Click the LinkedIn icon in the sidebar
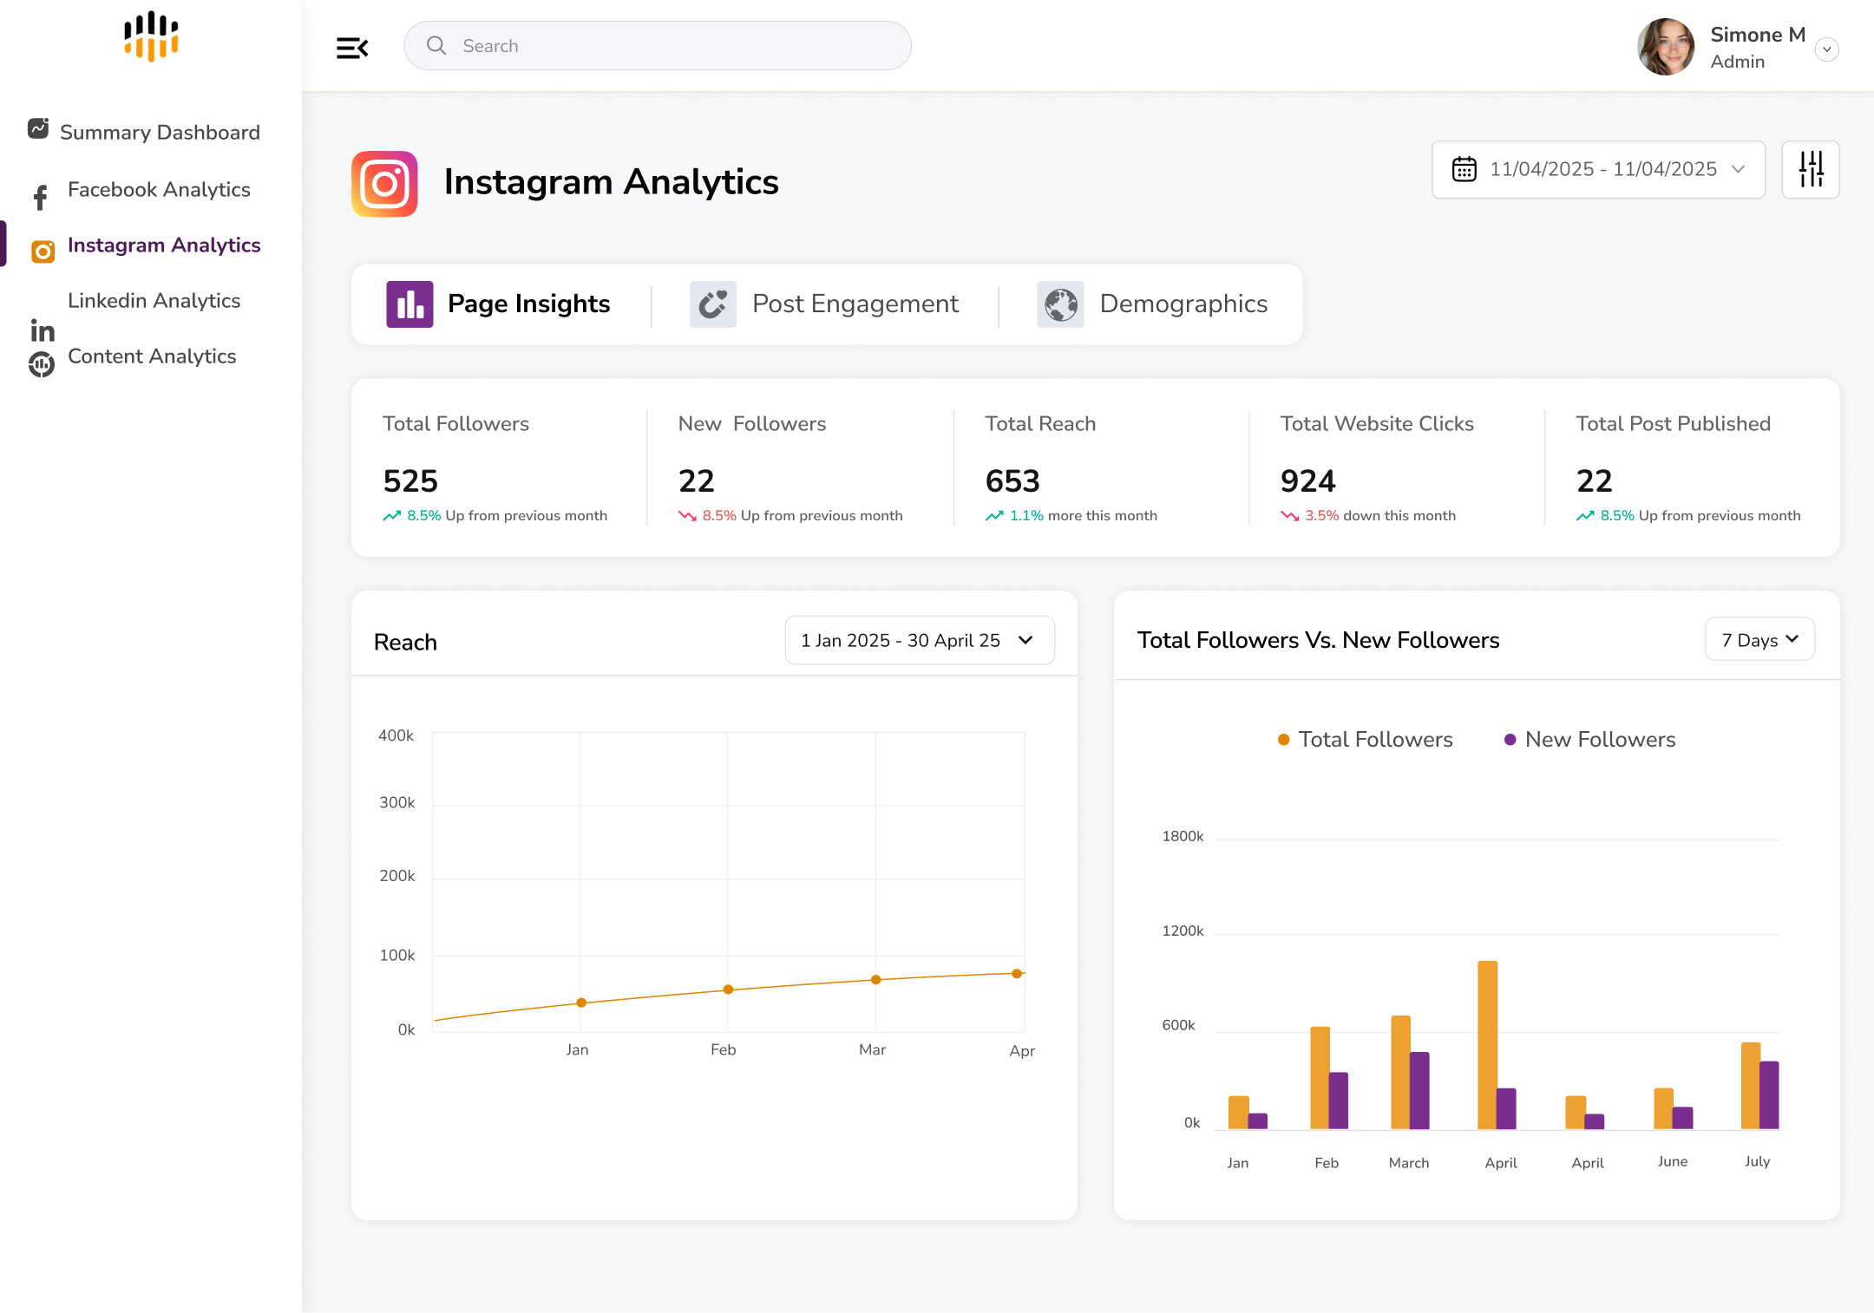This screenshot has width=1874, height=1313. [43, 331]
